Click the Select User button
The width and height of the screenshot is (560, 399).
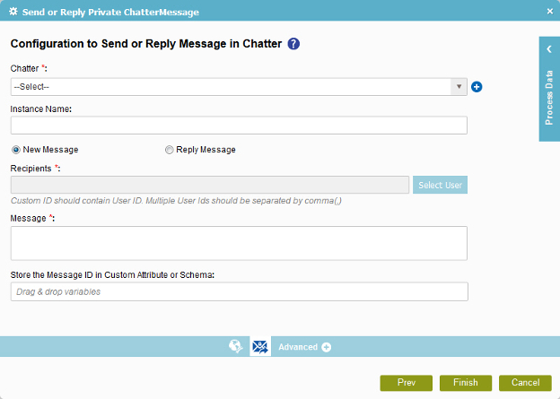pos(440,185)
